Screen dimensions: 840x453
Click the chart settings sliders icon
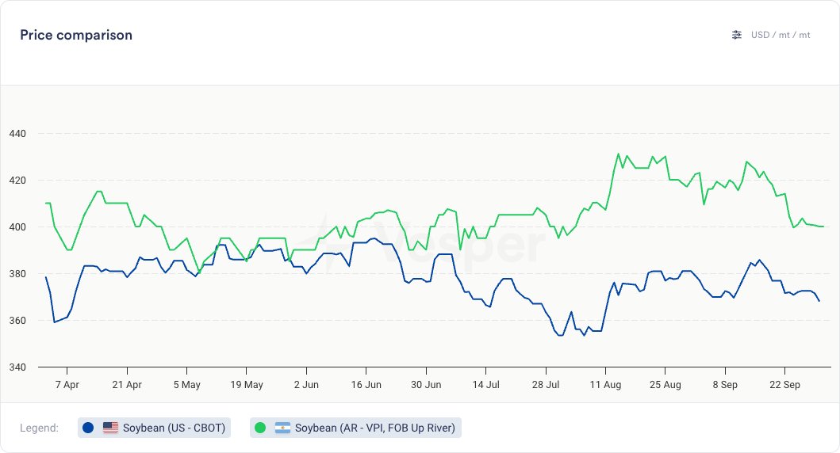point(737,35)
